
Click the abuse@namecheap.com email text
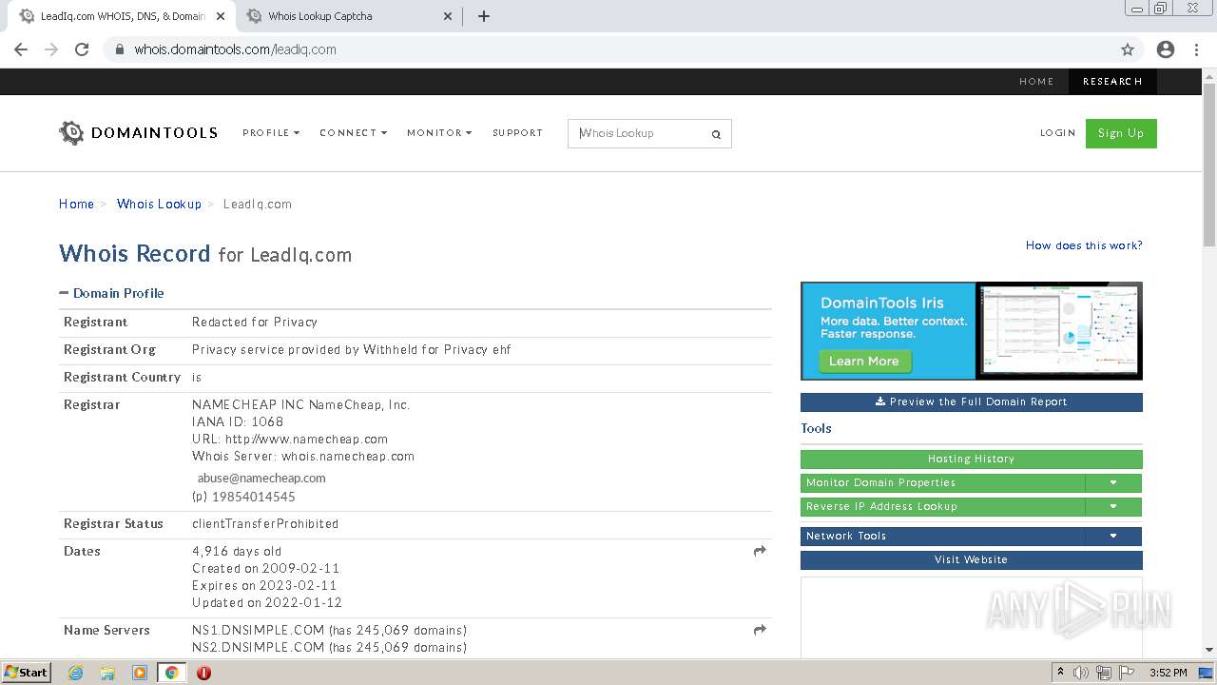click(x=261, y=478)
